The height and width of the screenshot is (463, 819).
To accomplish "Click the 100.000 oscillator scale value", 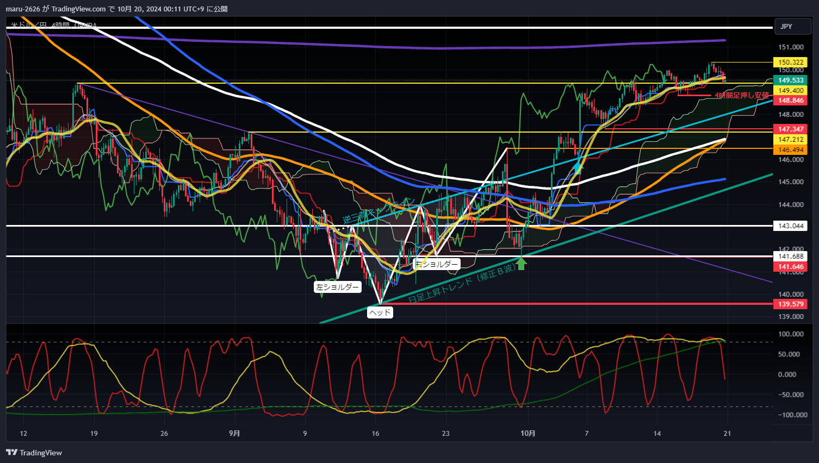I will 791,334.
